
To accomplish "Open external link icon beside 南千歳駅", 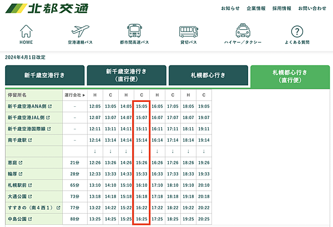I will (30, 140).
